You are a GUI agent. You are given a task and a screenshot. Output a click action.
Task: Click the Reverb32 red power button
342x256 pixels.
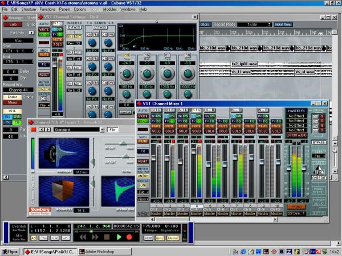34,130
